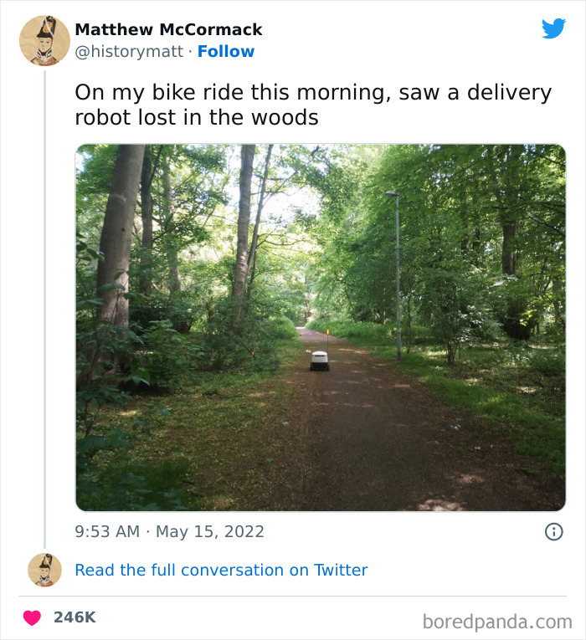Image resolution: width=586 pixels, height=640 pixels.
Task: Read the full conversation on Twitter
Action: (221, 570)
